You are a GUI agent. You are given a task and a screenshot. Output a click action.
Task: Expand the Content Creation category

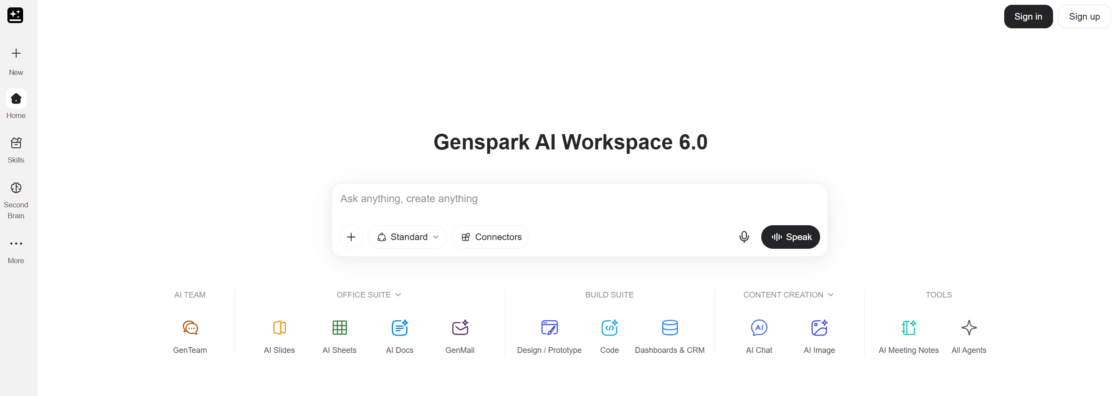[x=788, y=295]
